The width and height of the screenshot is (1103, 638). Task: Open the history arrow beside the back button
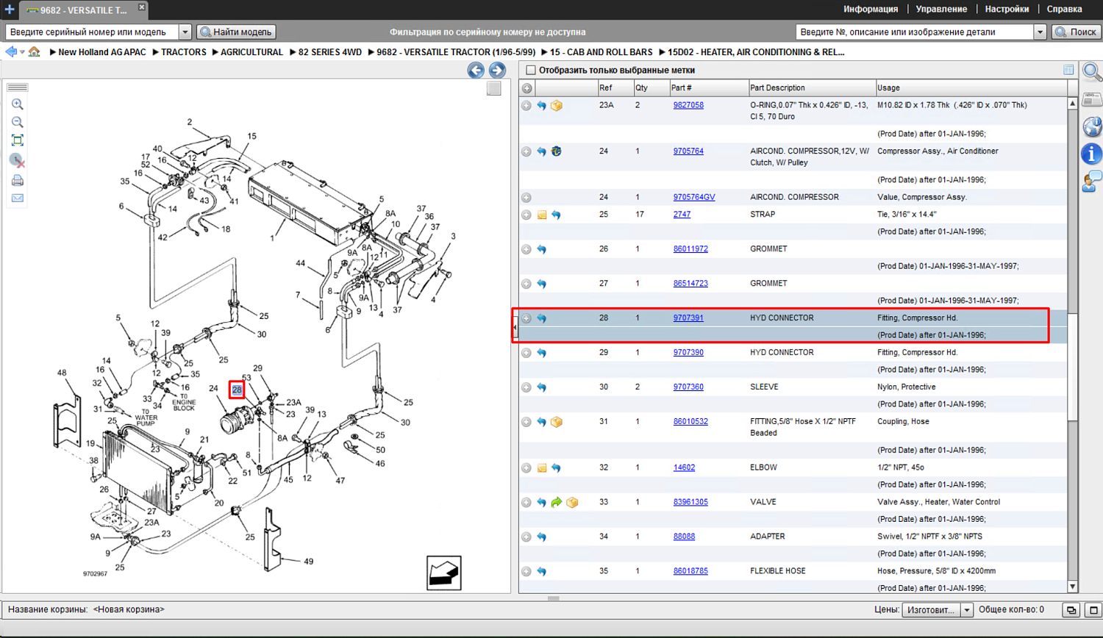tap(22, 52)
